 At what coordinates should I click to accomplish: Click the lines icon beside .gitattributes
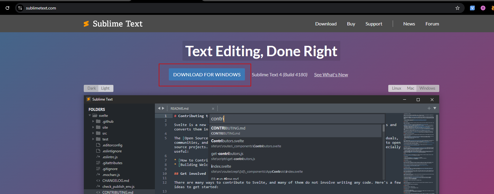[x=98, y=163]
